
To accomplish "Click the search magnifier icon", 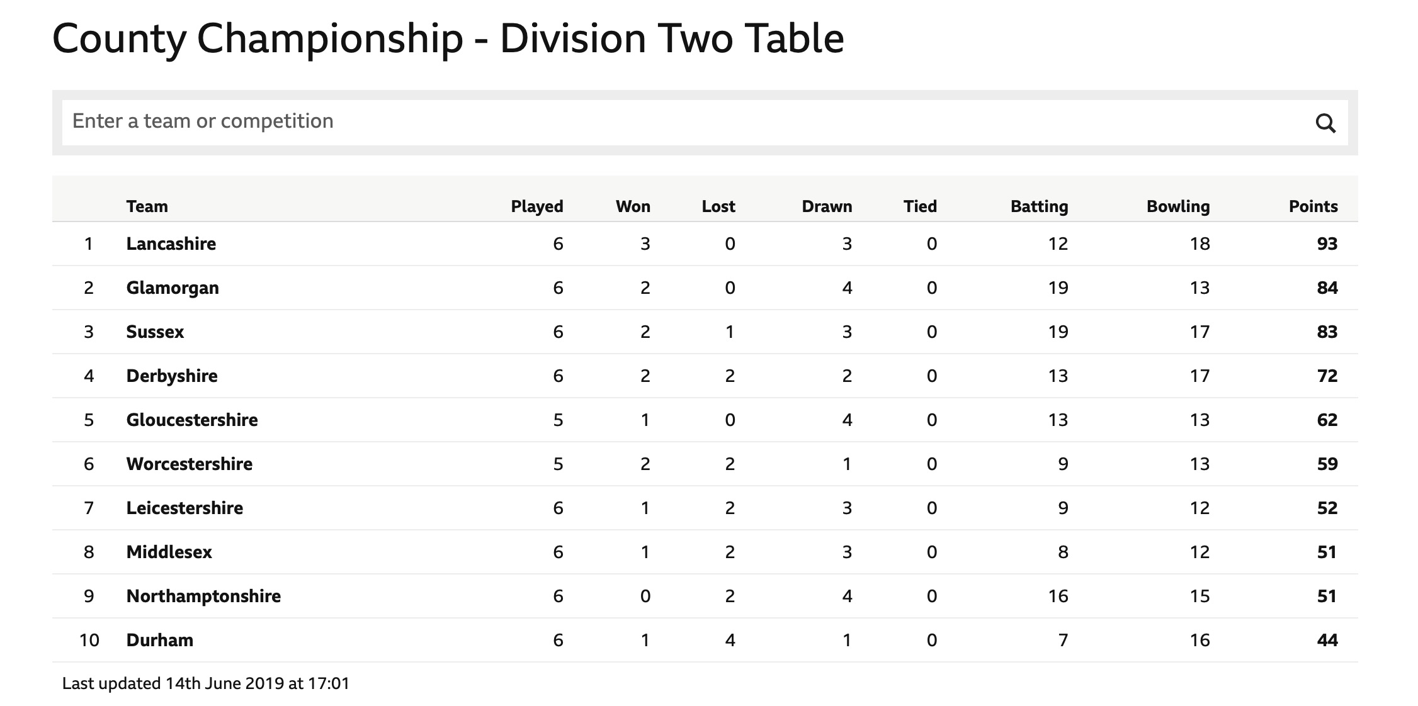I will tap(1325, 123).
